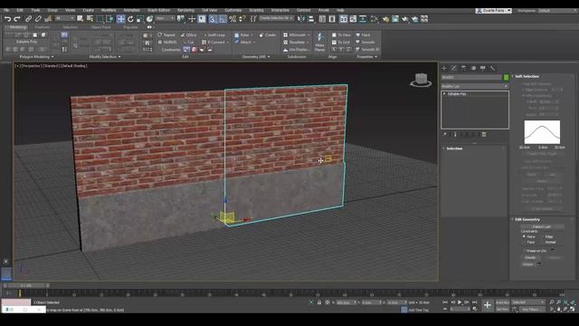Image resolution: width=579 pixels, height=326 pixels.
Task: Click Smooth in the Properties ribbon panel
Action: coord(365,43)
